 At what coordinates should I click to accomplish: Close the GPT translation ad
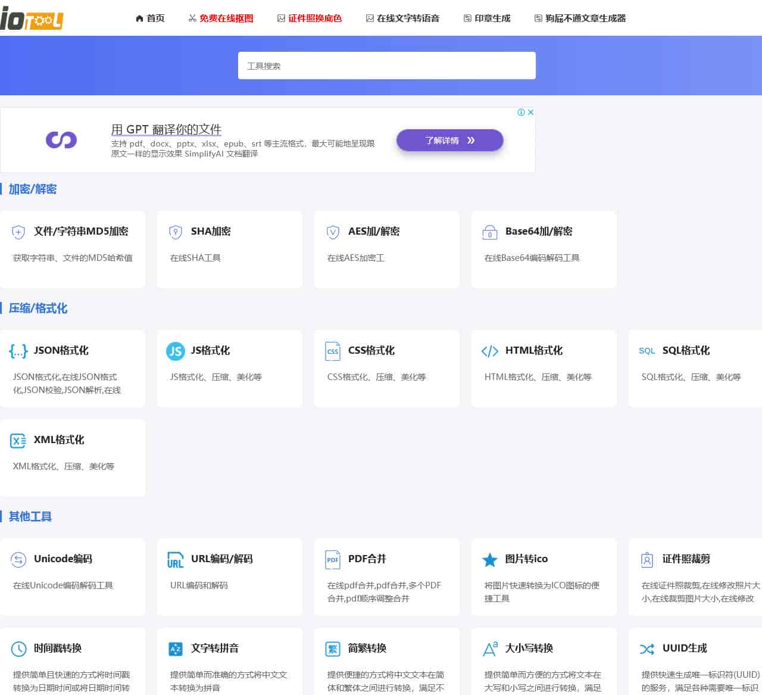click(530, 113)
